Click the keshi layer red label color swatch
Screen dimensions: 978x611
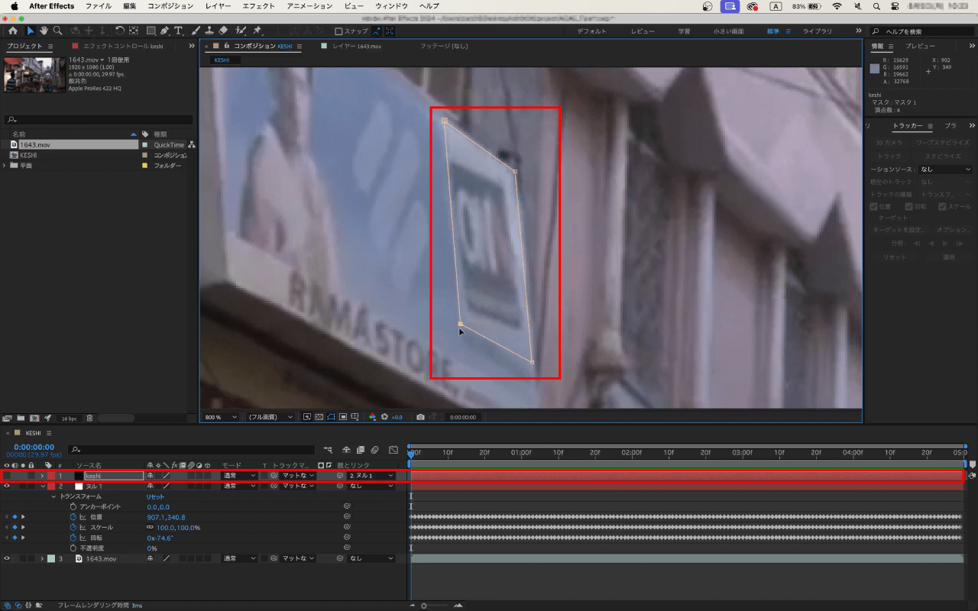[x=50, y=475]
